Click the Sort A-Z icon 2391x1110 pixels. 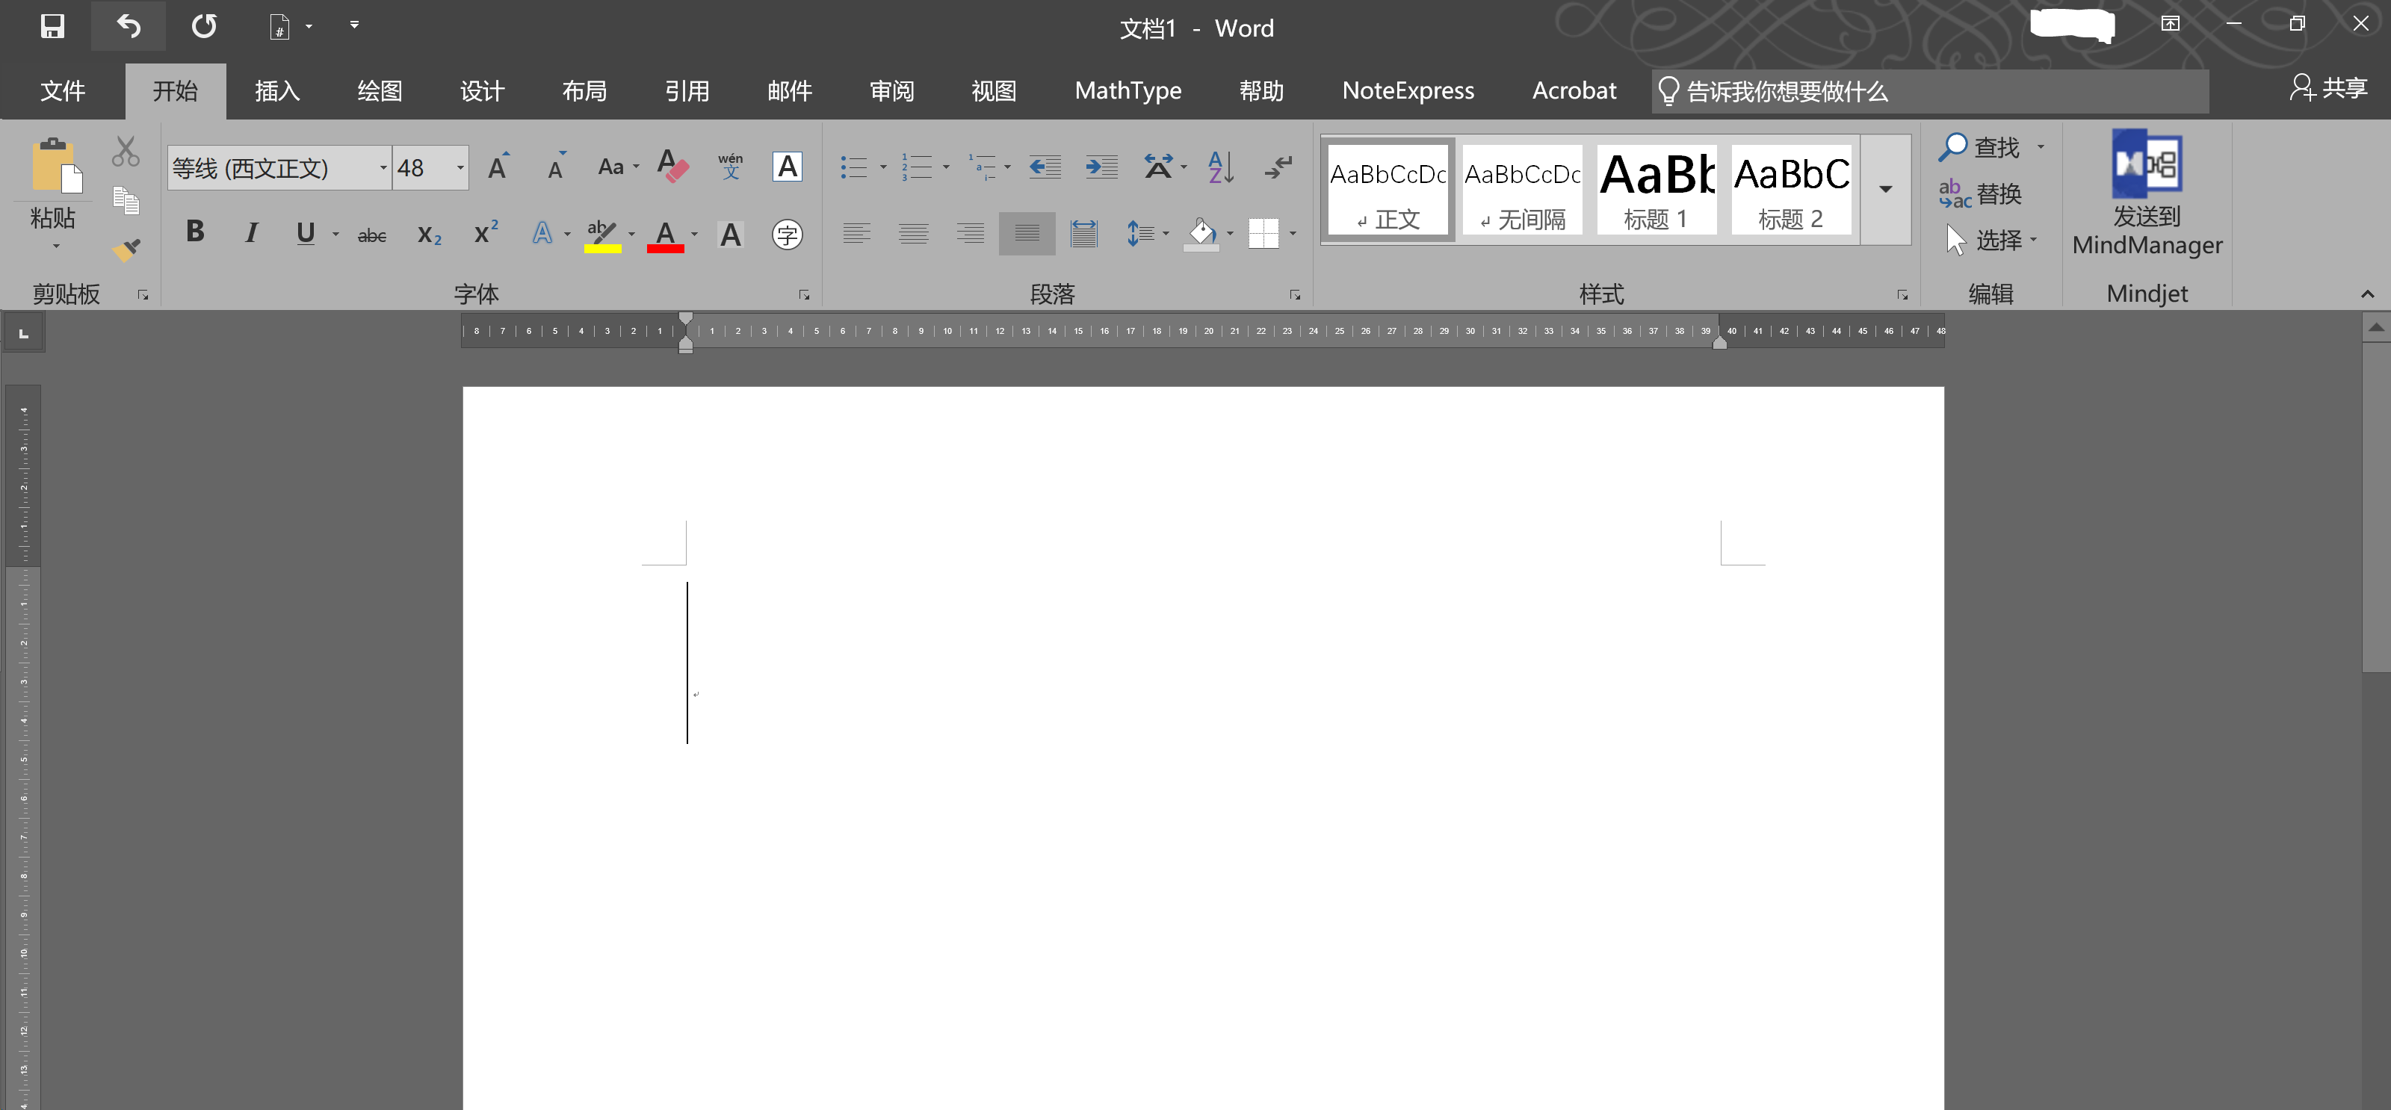pos(1221,167)
